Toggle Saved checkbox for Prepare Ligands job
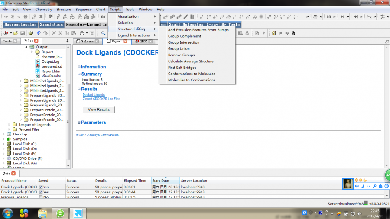Screen dimensions: 390x219 pyautogui.click(x=41, y=197)
